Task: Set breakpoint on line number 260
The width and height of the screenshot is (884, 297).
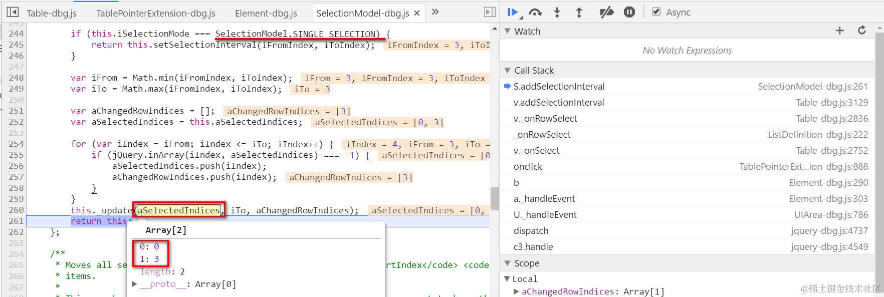Action: pyautogui.click(x=16, y=210)
